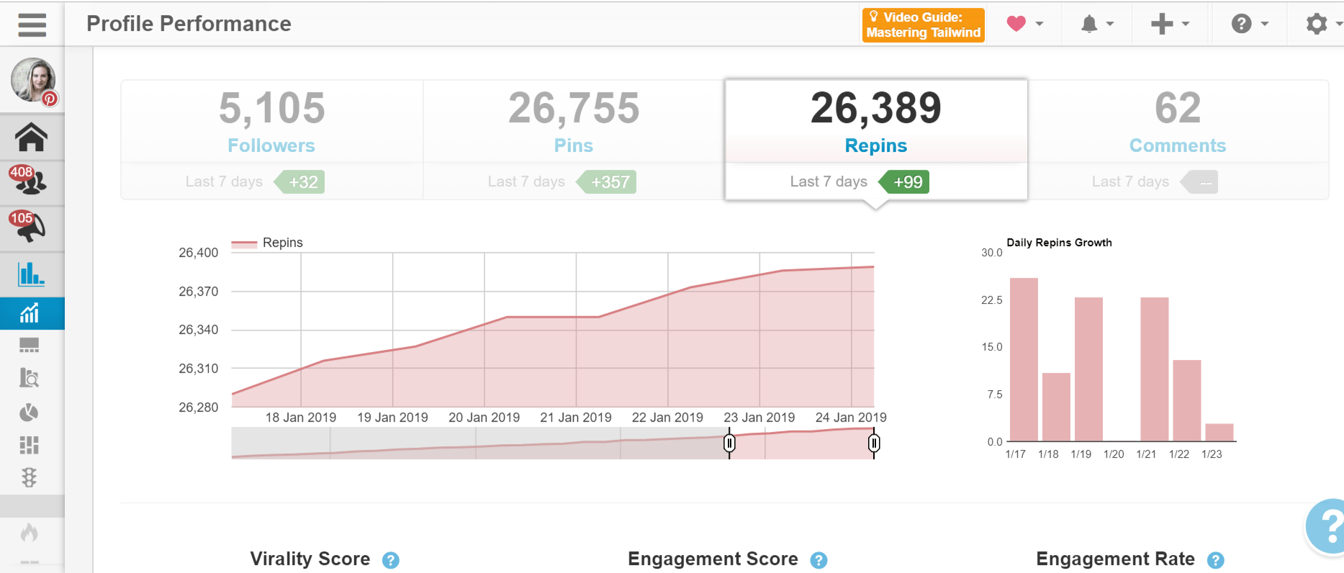Open the magnifier inspector sidebar icon
1344x573 pixels.
[29, 378]
